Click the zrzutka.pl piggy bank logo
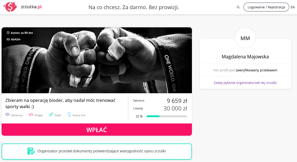297x162 pixels. (x=10, y=7)
